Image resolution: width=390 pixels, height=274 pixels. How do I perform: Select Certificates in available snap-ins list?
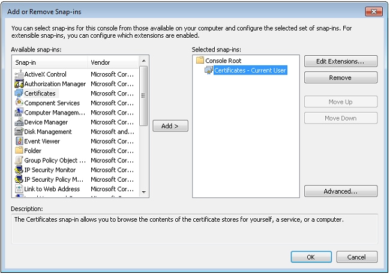[40, 94]
